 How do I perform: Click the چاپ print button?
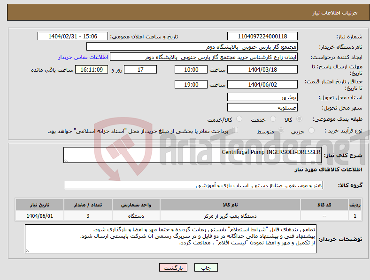tap(206, 267)
